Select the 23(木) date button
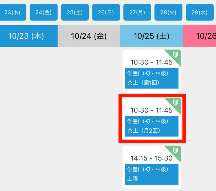The width and height of the screenshot is (216, 191). (13, 12)
